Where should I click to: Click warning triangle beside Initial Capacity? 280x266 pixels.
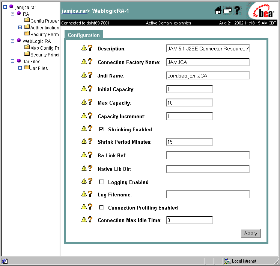pos(84,89)
